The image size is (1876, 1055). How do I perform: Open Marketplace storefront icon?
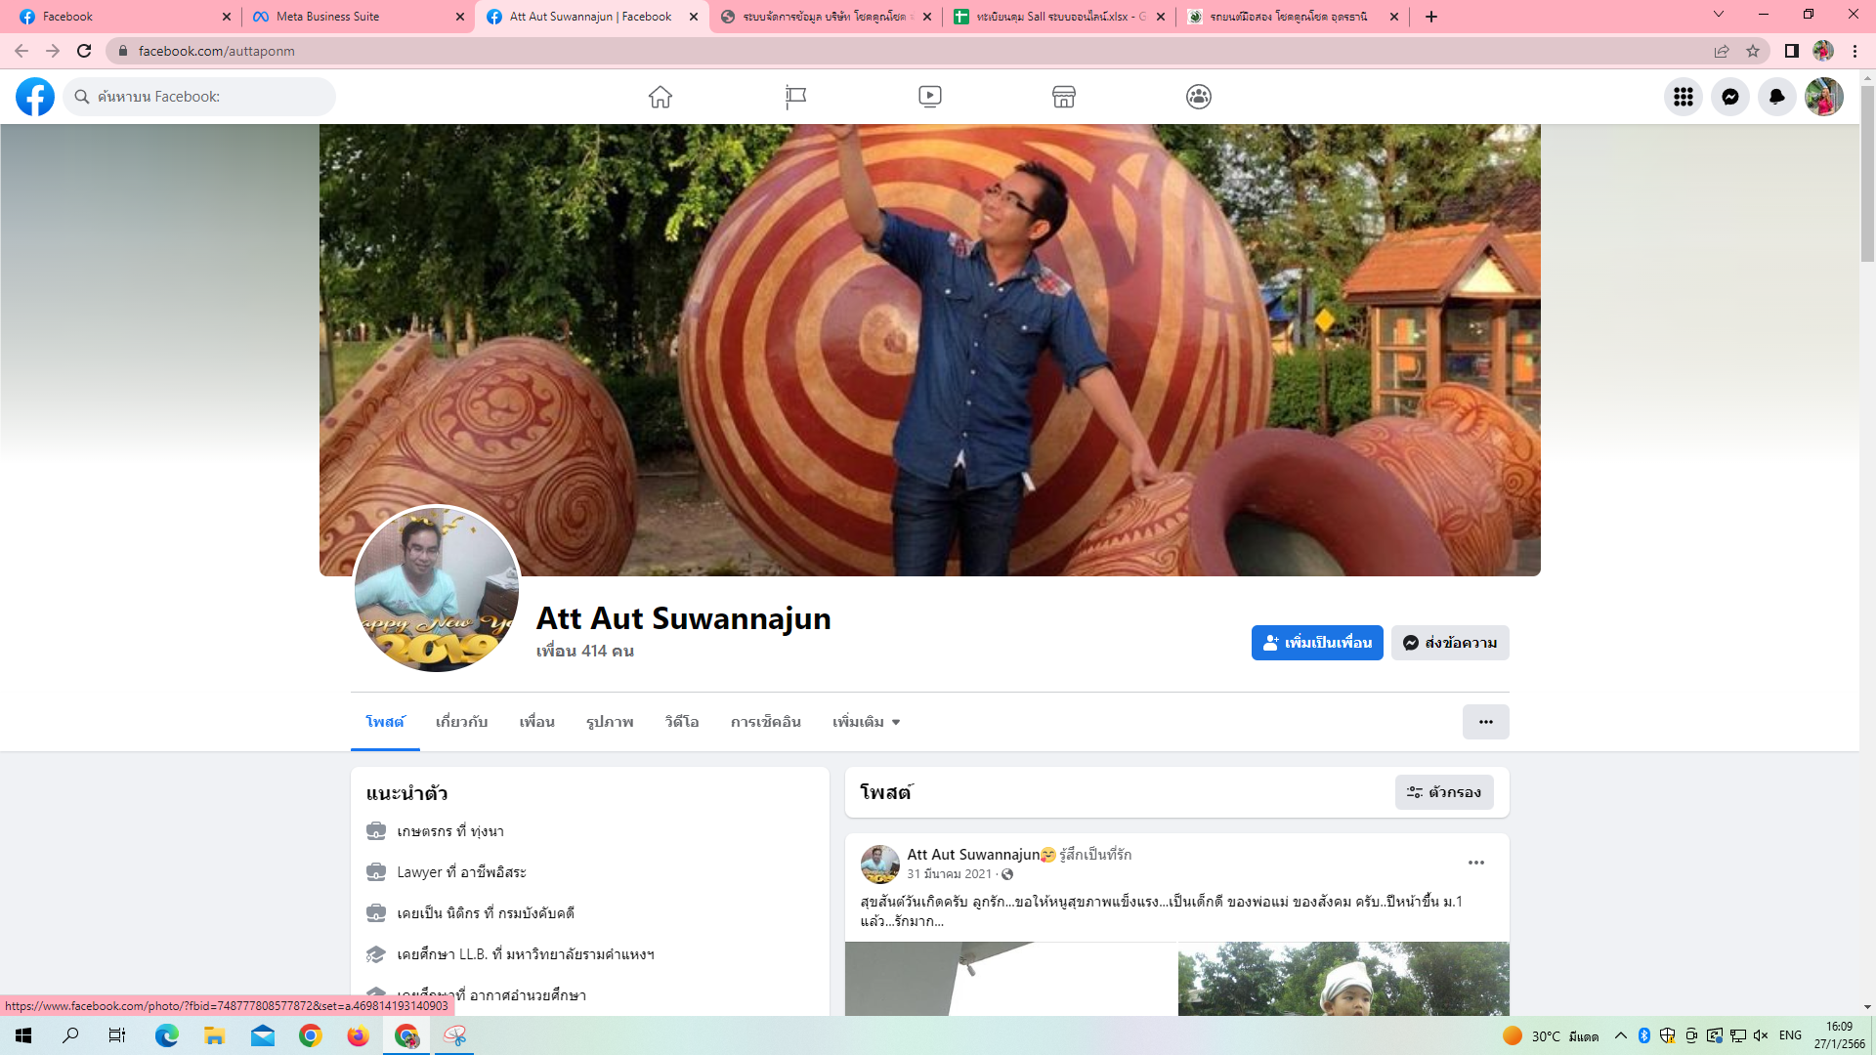(x=1064, y=97)
